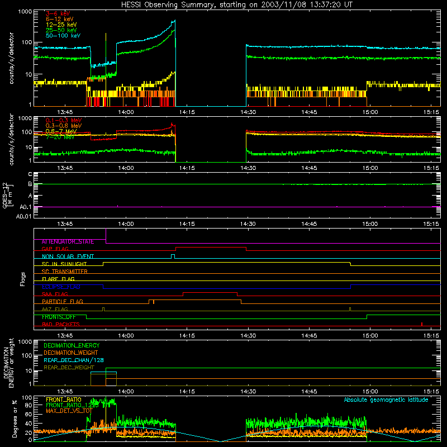447x447 pixels.
Task: Click the FLARE_FLAG label
Action: point(58,279)
